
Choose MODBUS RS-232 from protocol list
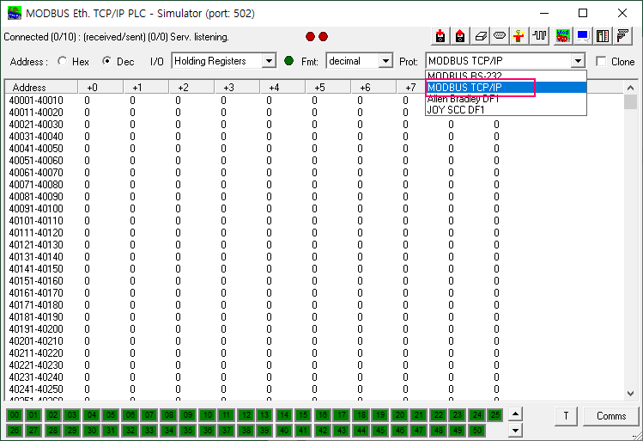click(506, 75)
